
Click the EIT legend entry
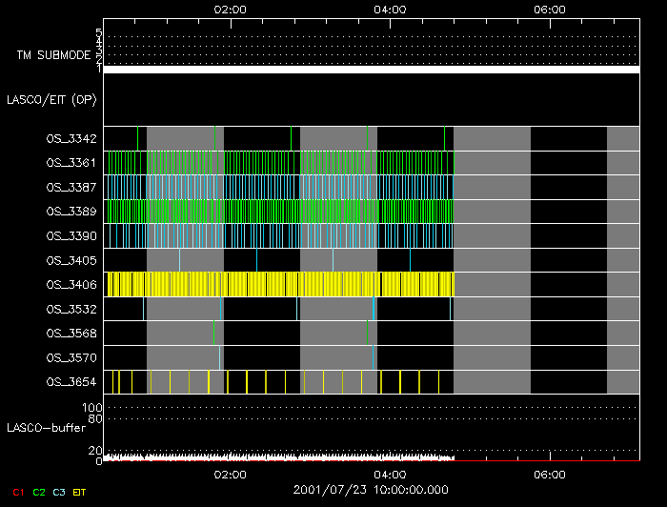click(80, 492)
